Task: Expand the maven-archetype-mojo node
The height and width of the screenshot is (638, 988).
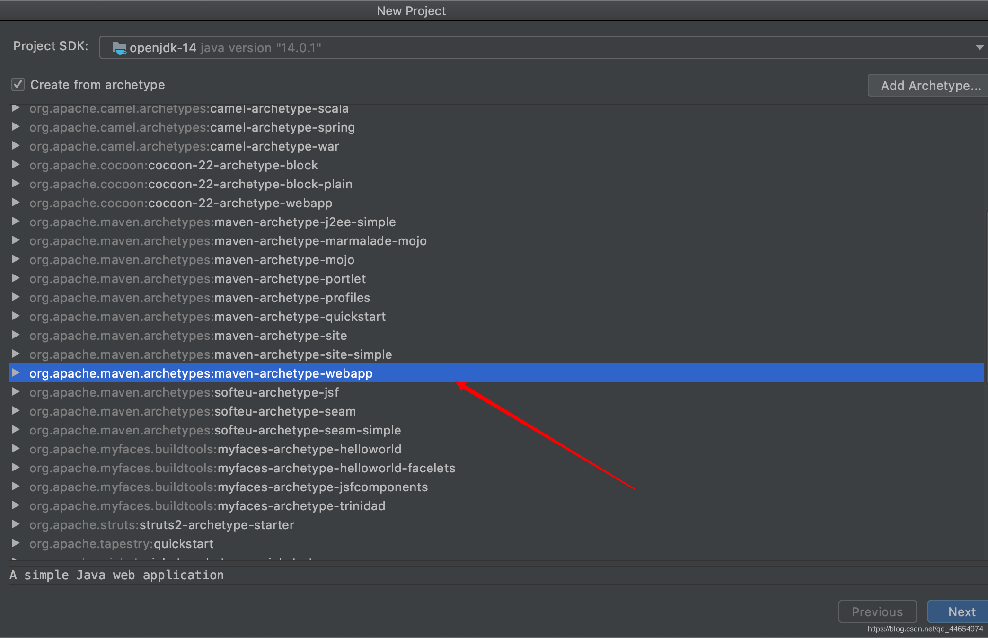Action: point(16,259)
